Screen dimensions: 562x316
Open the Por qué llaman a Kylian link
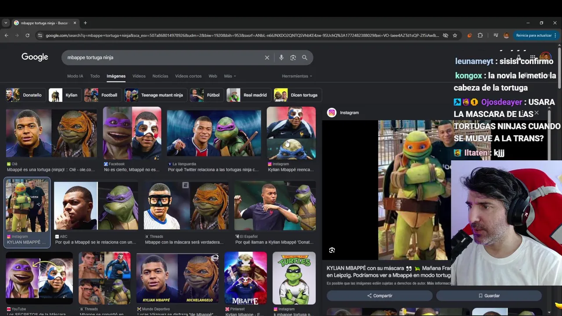274,242
